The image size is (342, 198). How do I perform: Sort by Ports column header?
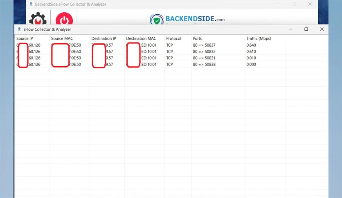coord(197,38)
